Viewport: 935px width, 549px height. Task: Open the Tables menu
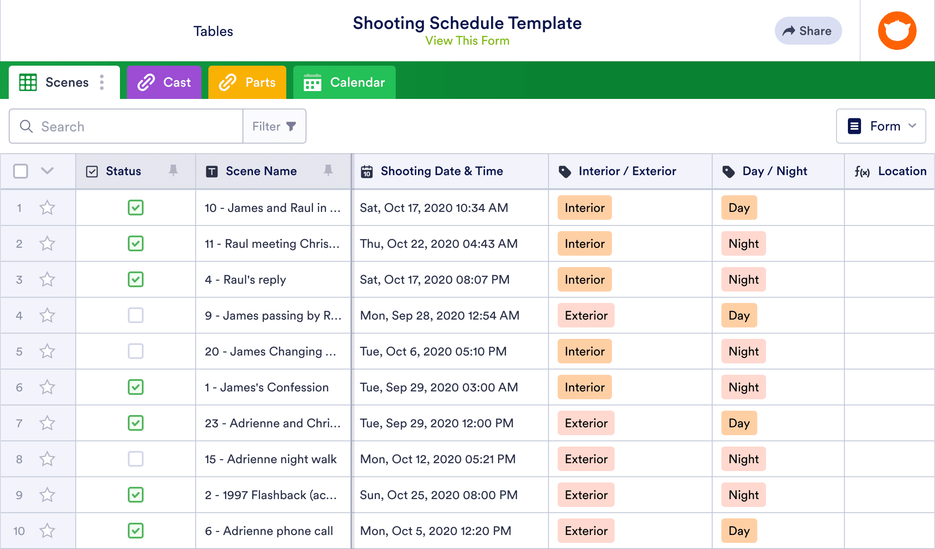click(213, 32)
